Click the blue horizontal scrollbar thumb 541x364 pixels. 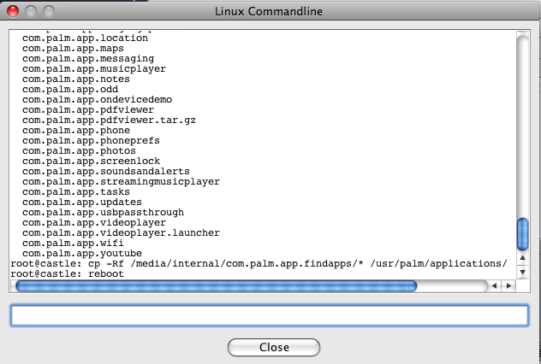(x=217, y=286)
